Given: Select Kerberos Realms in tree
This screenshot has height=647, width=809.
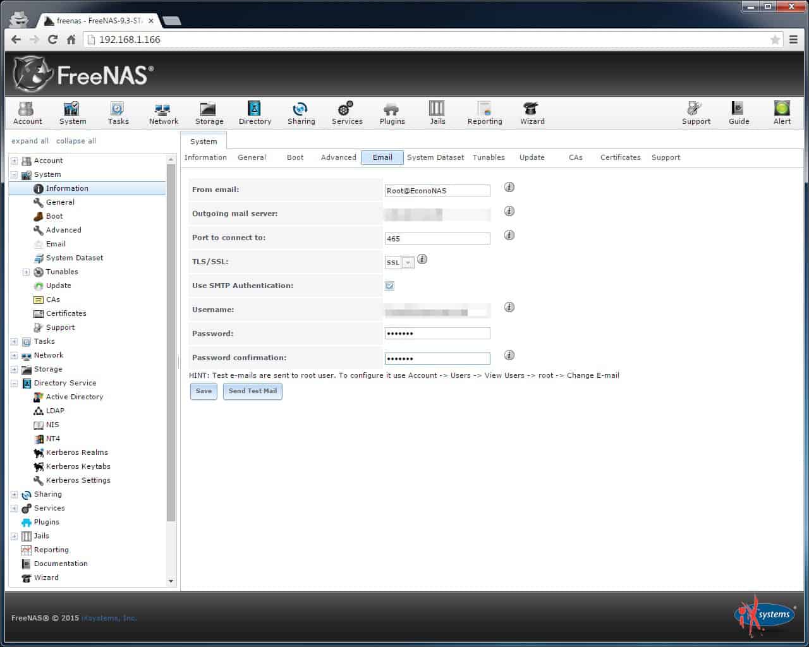Looking at the screenshot, I should (x=76, y=452).
